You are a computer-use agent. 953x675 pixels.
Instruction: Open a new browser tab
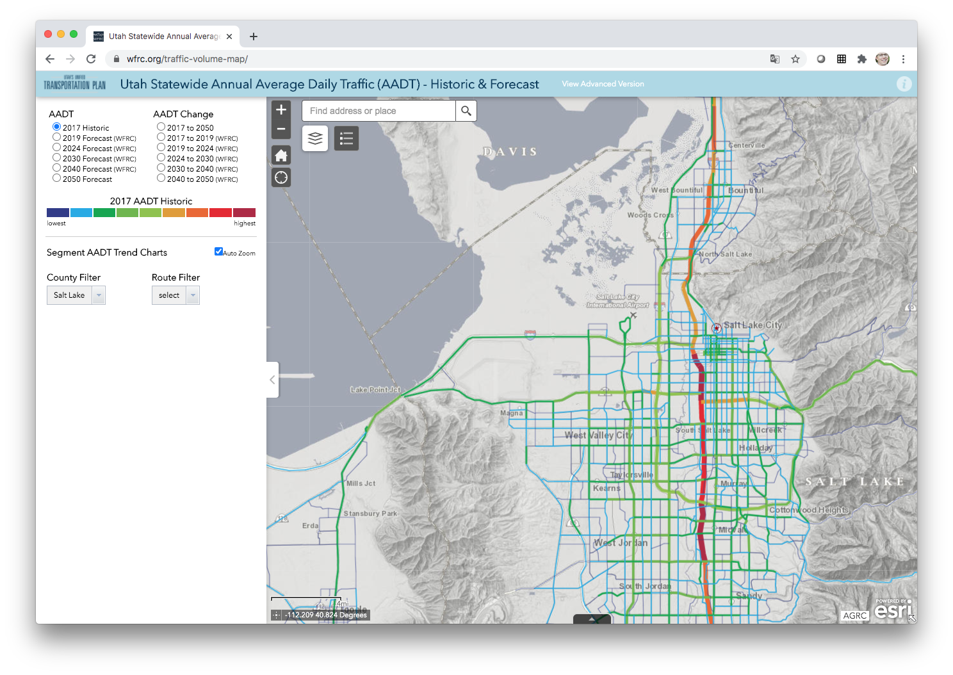pyautogui.click(x=254, y=37)
